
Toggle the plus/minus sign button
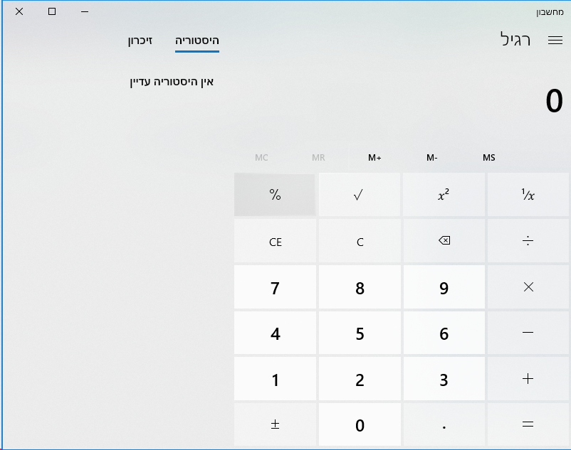point(275,424)
